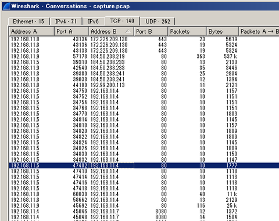Select row with Port A 34818
Screen dimensions: 279x221
click(x=144, y=125)
